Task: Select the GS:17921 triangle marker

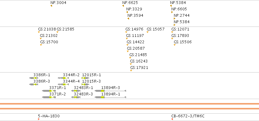Action: pos(131,70)
